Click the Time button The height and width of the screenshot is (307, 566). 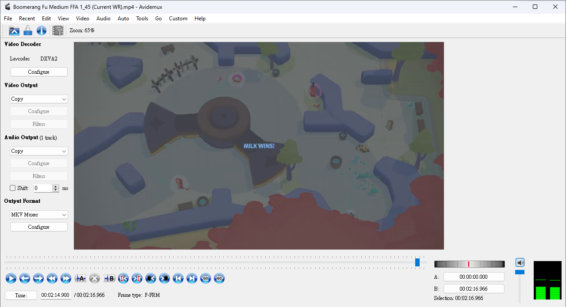coord(21,296)
